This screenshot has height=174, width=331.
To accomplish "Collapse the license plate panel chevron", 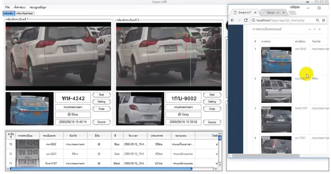I will click(310, 30).
